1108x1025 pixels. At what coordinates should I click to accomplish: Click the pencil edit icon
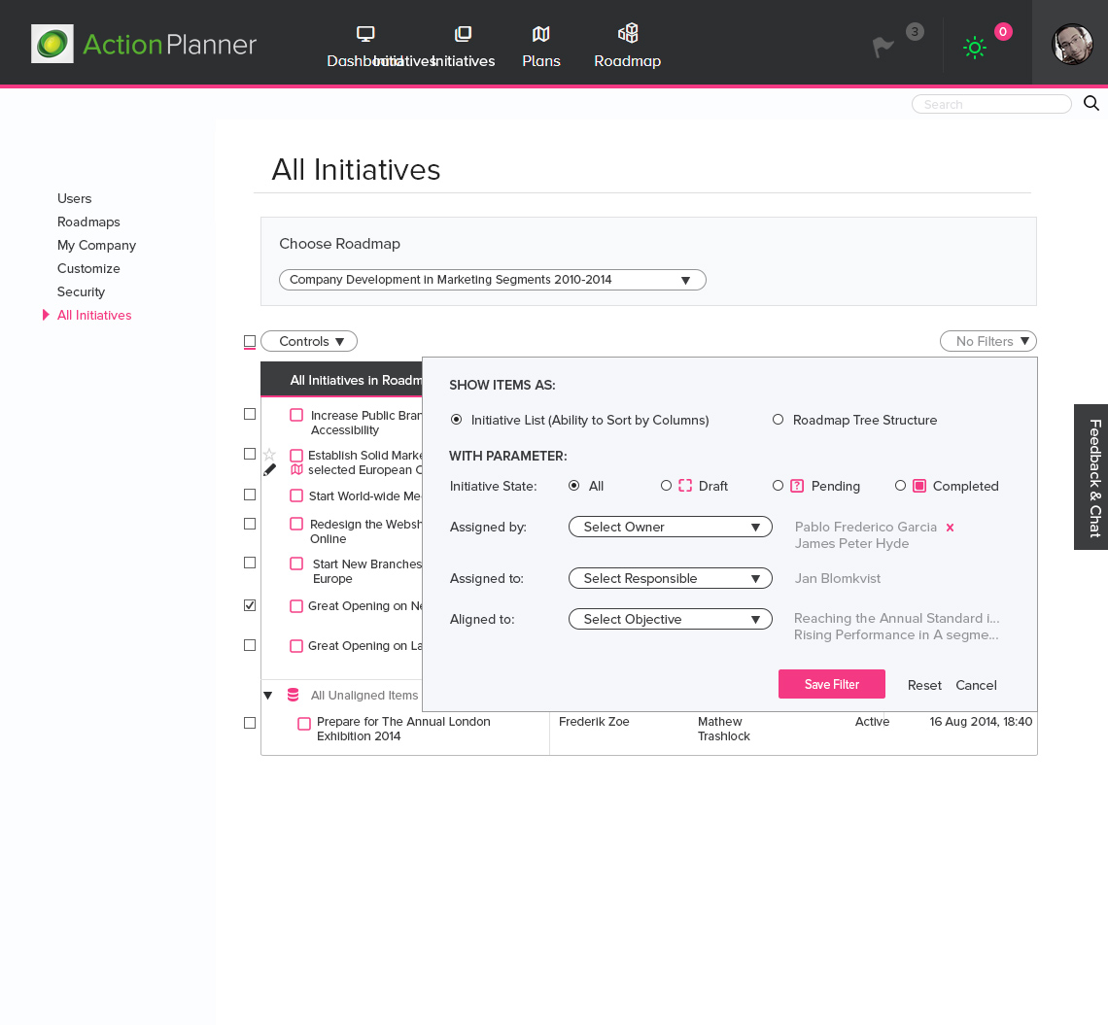click(269, 470)
